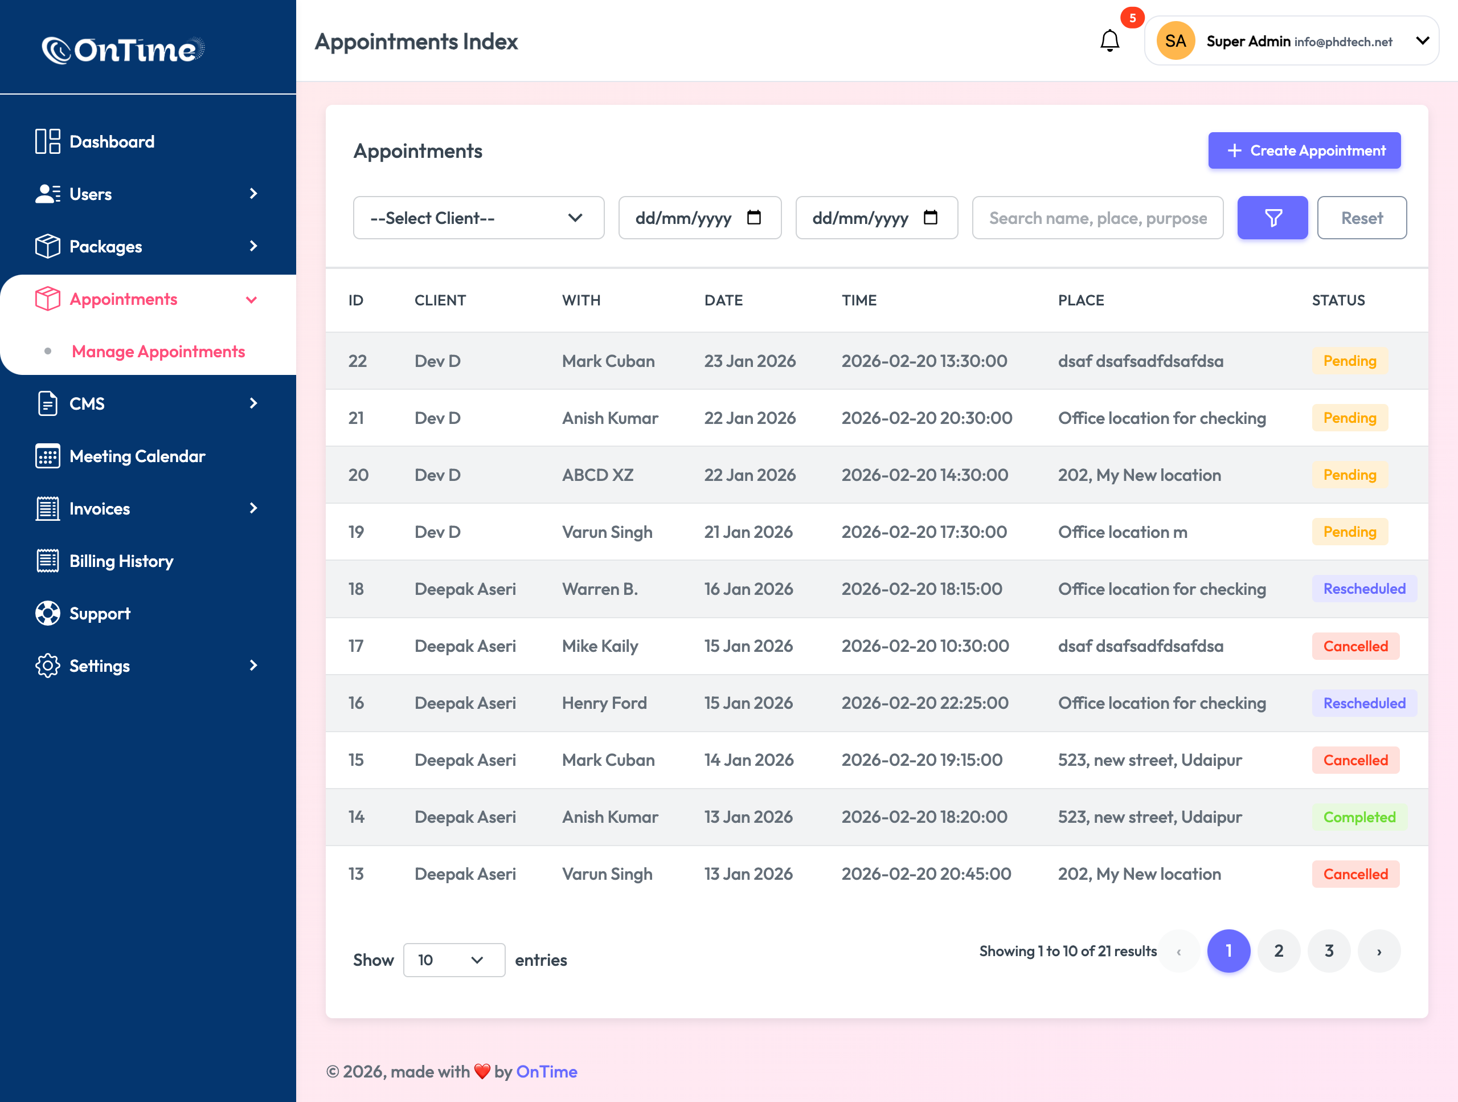This screenshot has height=1102, width=1458.
Task: Expand the Settings sidebar submenu
Action: coord(253,666)
